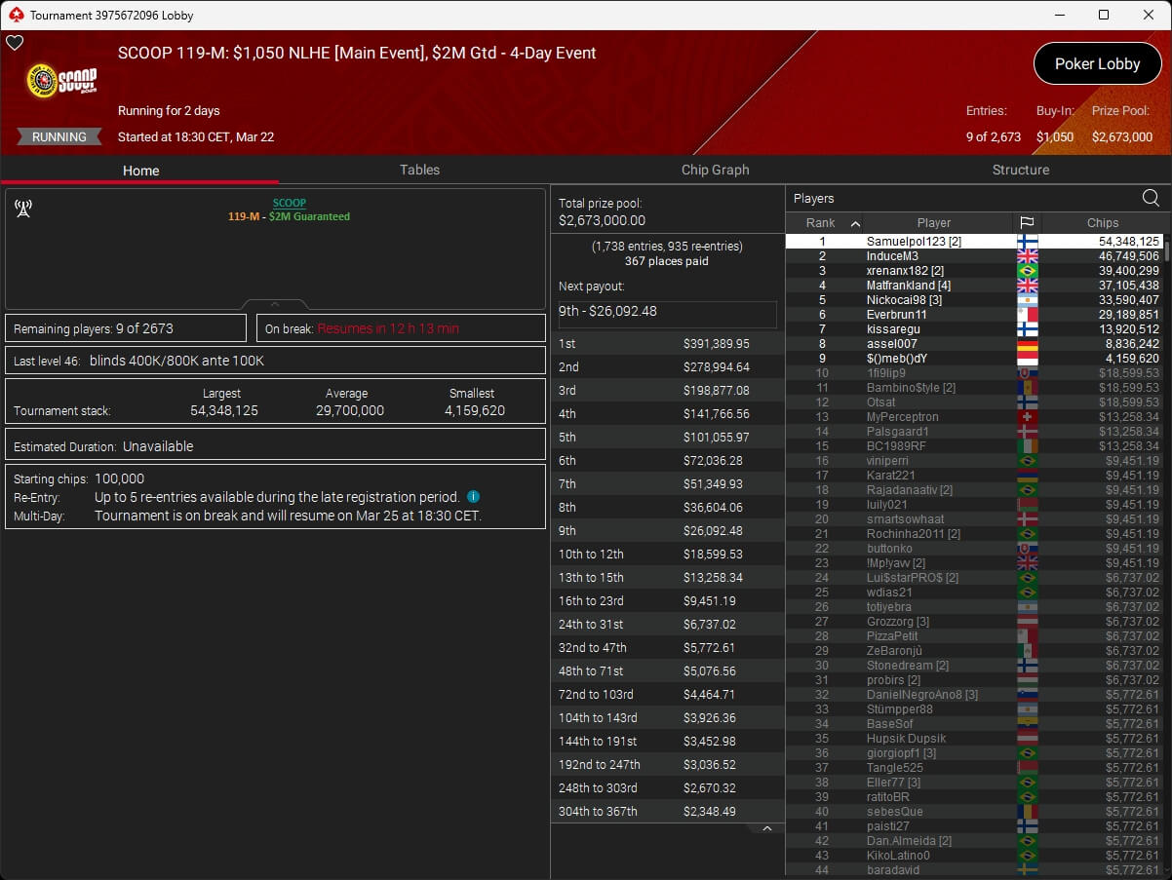
Task: Maximize the tournament lobby window
Action: pyautogui.click(x=1103, y=15)
